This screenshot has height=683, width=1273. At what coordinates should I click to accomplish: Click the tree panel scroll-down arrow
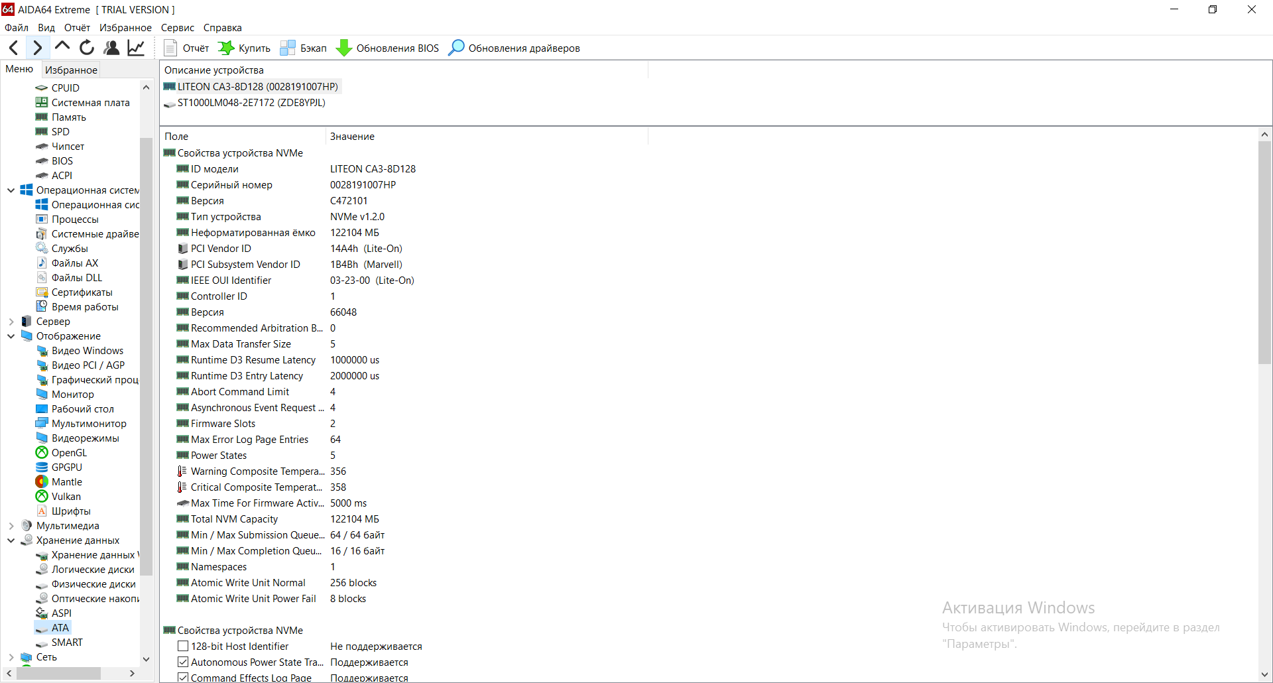click(147, 659)
